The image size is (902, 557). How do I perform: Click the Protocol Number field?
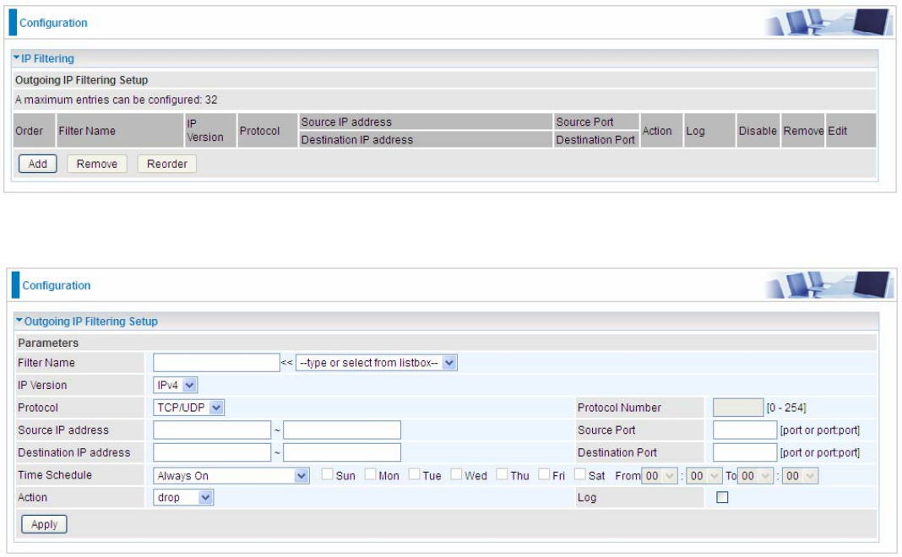point(738,408)
